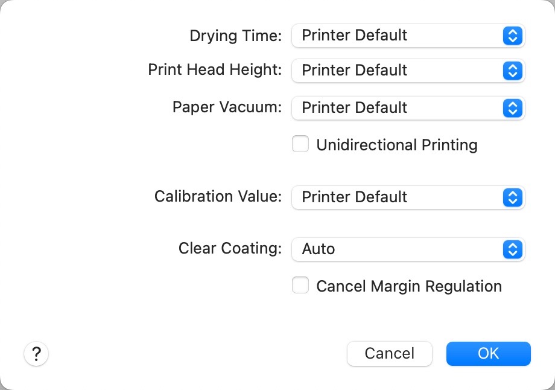Image resolution: width=555 pixels, height=390 pixels.
Task: Click the Paper Vacuum blue chevron icon
Action: point(511,108)
